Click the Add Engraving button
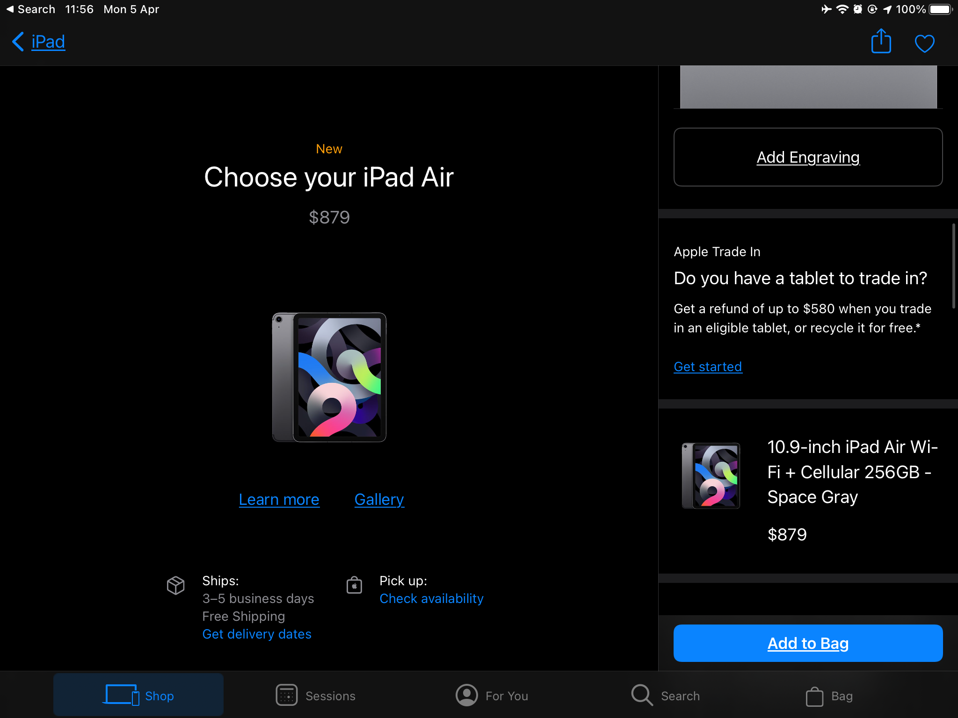This screenshot has width=958, height=718. pos(808,157)
